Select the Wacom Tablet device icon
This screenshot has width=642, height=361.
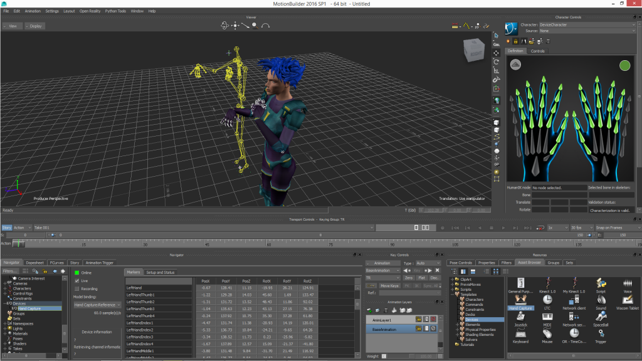(628, 300)
